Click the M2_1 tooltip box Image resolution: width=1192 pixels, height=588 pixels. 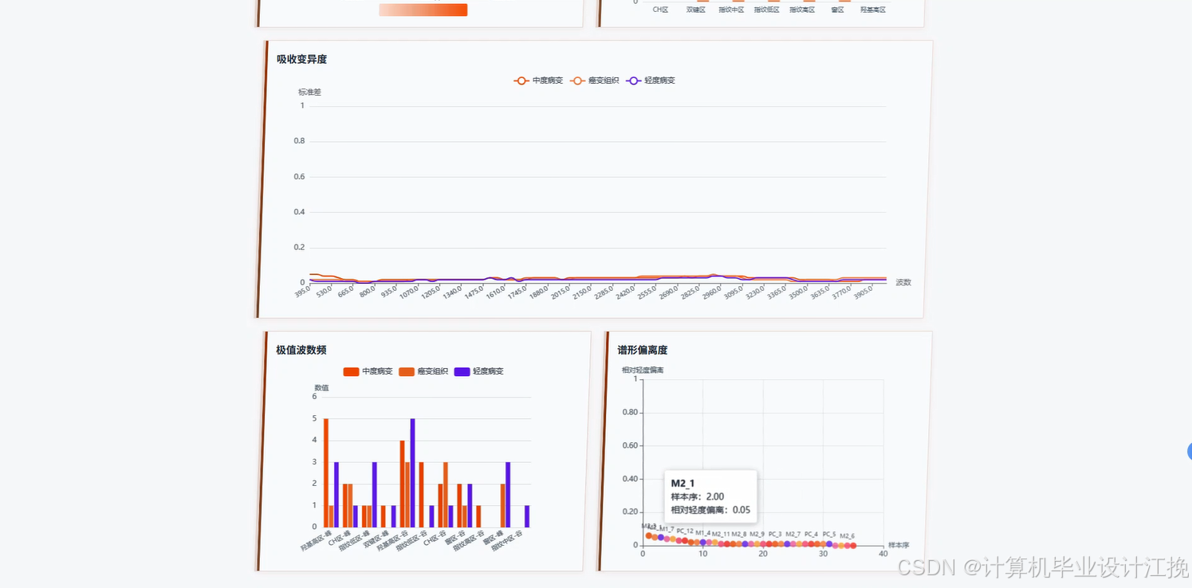710,496
